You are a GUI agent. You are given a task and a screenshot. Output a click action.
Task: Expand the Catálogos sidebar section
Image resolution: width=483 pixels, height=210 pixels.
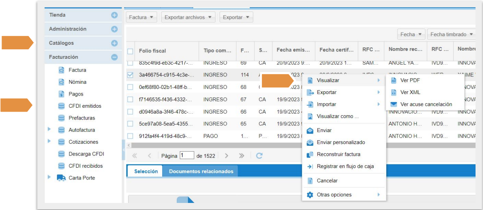(114, 43)
